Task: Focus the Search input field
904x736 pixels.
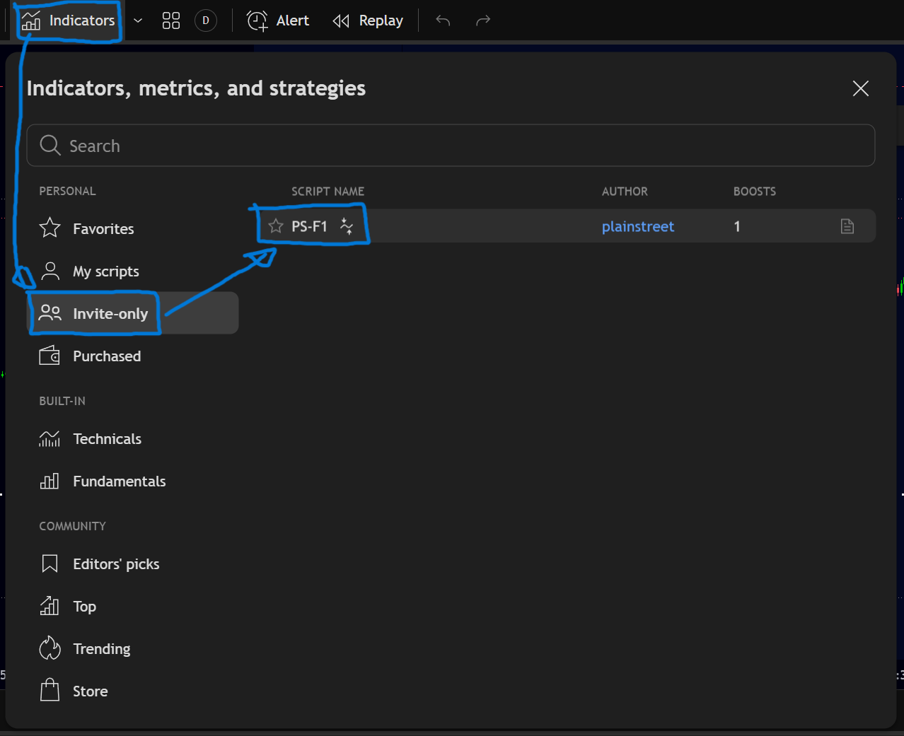Action: pyautogui.click(x=451, y=146)
